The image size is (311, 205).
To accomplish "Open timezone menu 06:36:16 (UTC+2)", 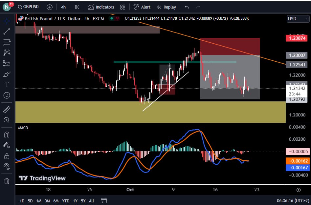I will [x=294, y=201].
